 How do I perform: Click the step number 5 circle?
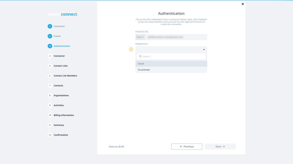click(50, 66)
